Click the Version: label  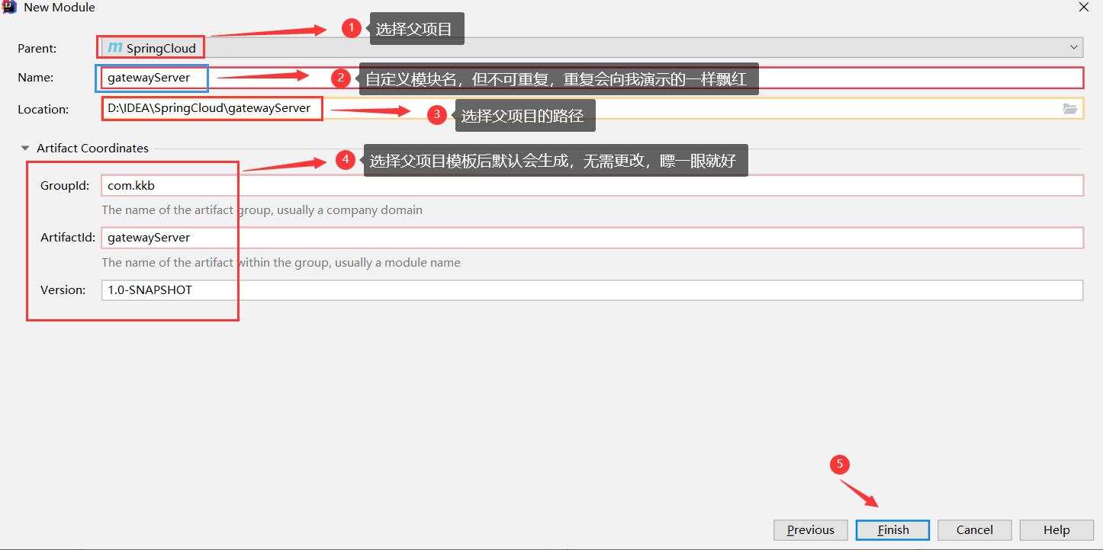pyautogui.click(x=63, y=290)
